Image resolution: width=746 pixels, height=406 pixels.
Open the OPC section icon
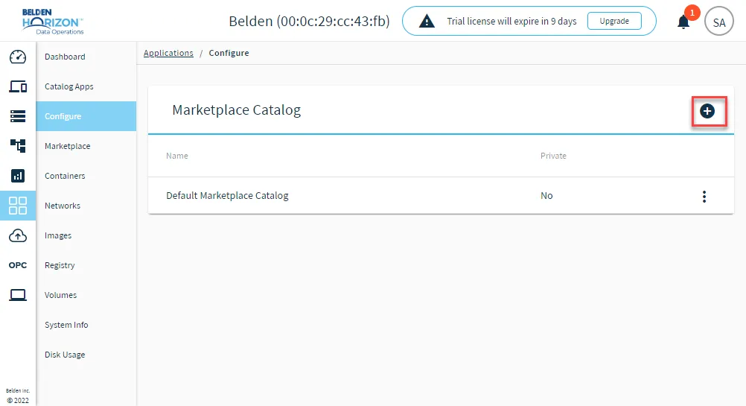pyautogui.click(x=18, y=265)
